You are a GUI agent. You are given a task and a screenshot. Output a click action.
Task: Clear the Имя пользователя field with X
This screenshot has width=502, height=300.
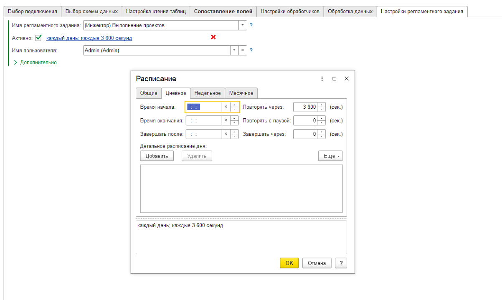[242, 50]
